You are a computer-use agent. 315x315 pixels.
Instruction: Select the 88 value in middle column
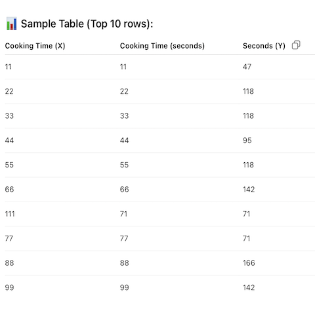tap(124, 262)
